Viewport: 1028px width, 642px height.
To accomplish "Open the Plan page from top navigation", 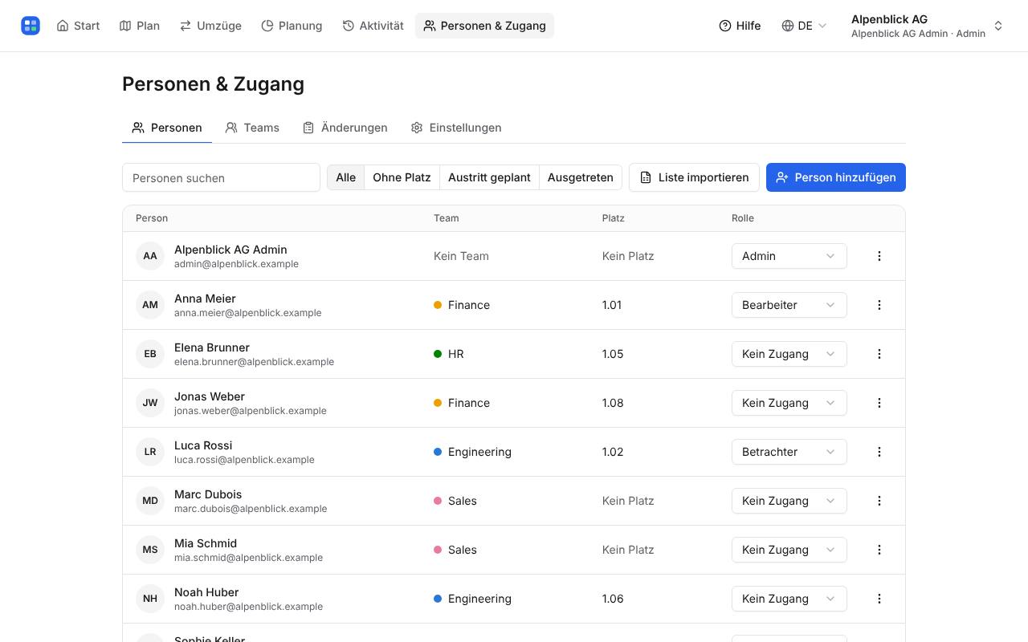I will coord(140,26).
